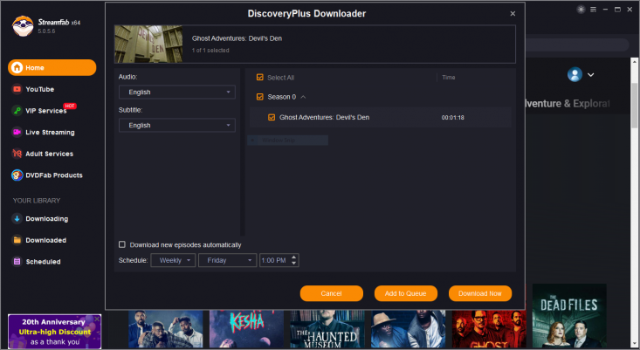This screenshot has width=640, height=350.
Task: Click the 1:00 PM time field
Action: coord(274,260)
